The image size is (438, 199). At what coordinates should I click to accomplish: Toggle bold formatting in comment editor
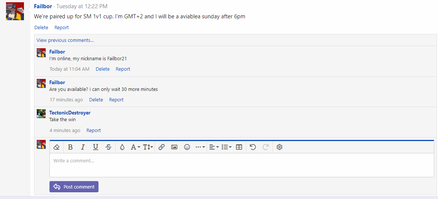[70, 147]
